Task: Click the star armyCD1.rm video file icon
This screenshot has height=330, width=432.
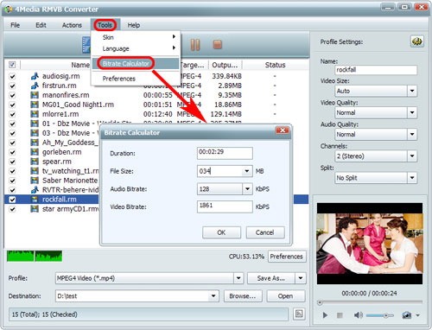Action: click(x=35, y=209)
